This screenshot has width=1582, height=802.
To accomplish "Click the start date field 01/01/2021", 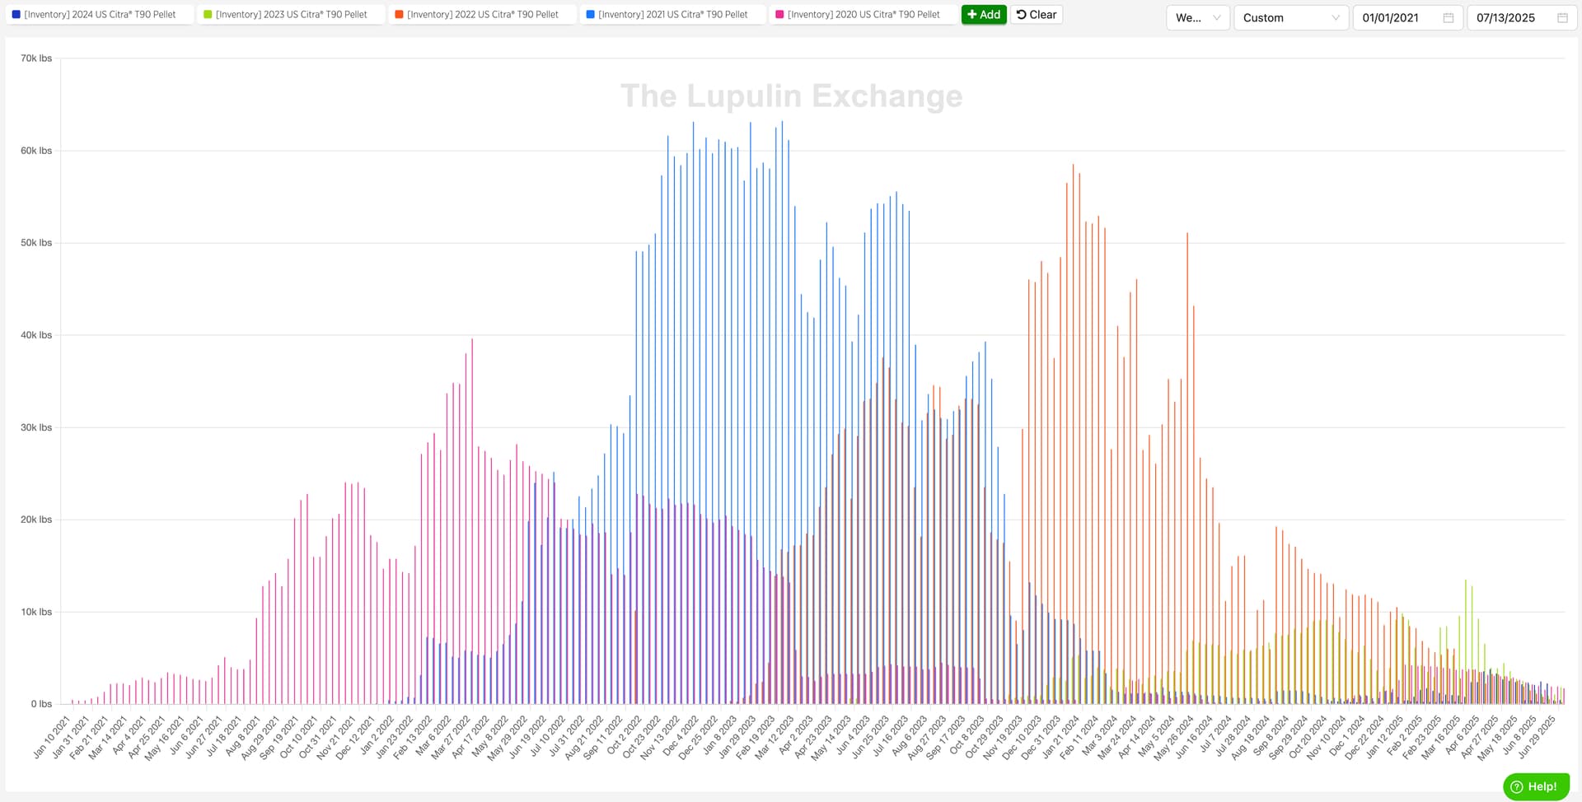I will point(1407,17).
